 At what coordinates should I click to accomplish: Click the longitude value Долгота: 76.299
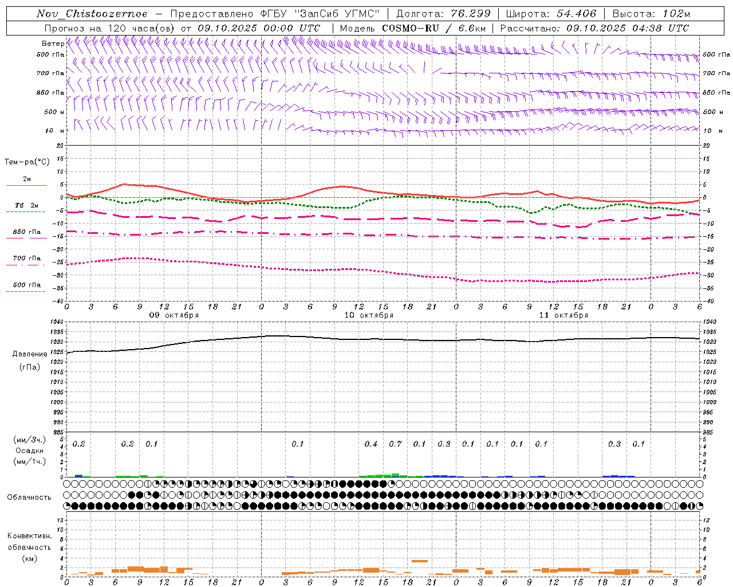click(443, 14)
